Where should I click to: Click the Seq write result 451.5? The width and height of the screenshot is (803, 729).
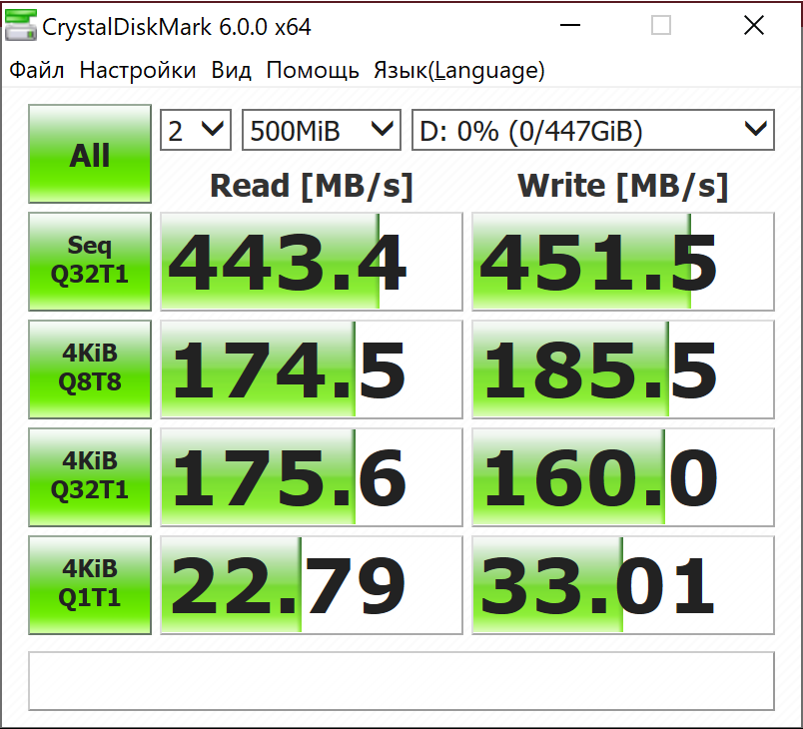(623, 262)
